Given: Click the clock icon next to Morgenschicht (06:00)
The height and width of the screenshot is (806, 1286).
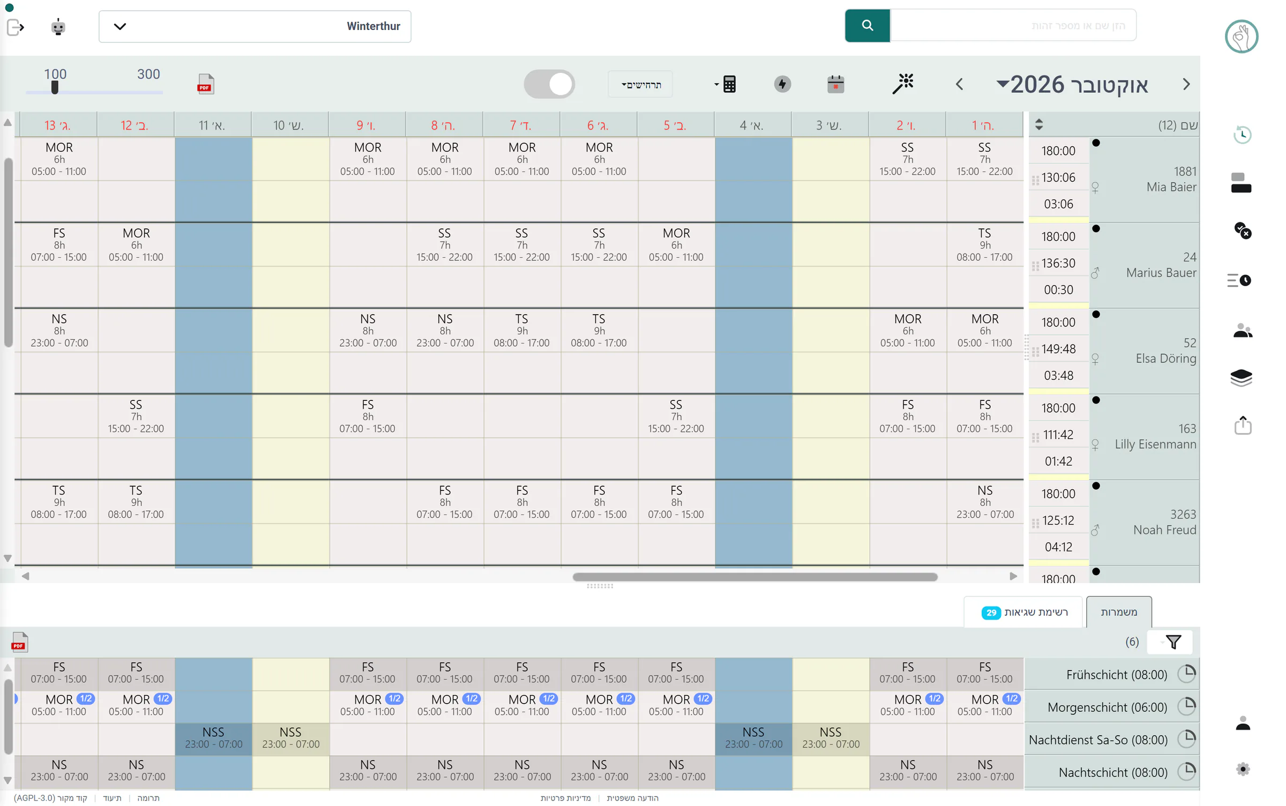Looking at the screenshot, I should [x=1187, y=706].
